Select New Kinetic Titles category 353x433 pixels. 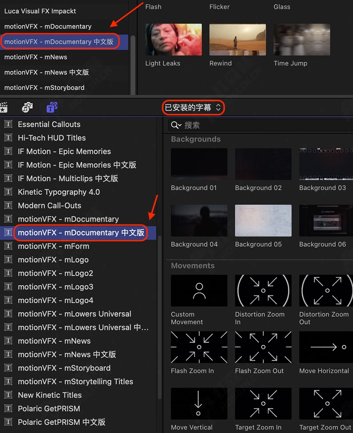[x=50, y=395]
